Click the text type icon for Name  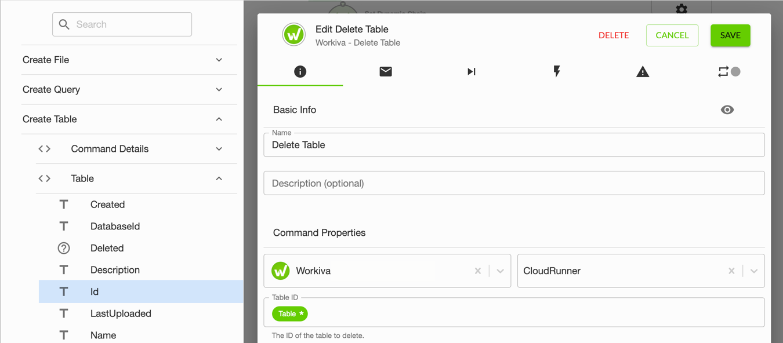(64, 335)
